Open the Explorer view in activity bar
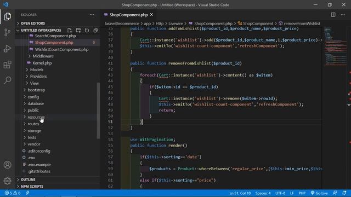The width and height of the screenshot is (351, 197). click(7, 16)
